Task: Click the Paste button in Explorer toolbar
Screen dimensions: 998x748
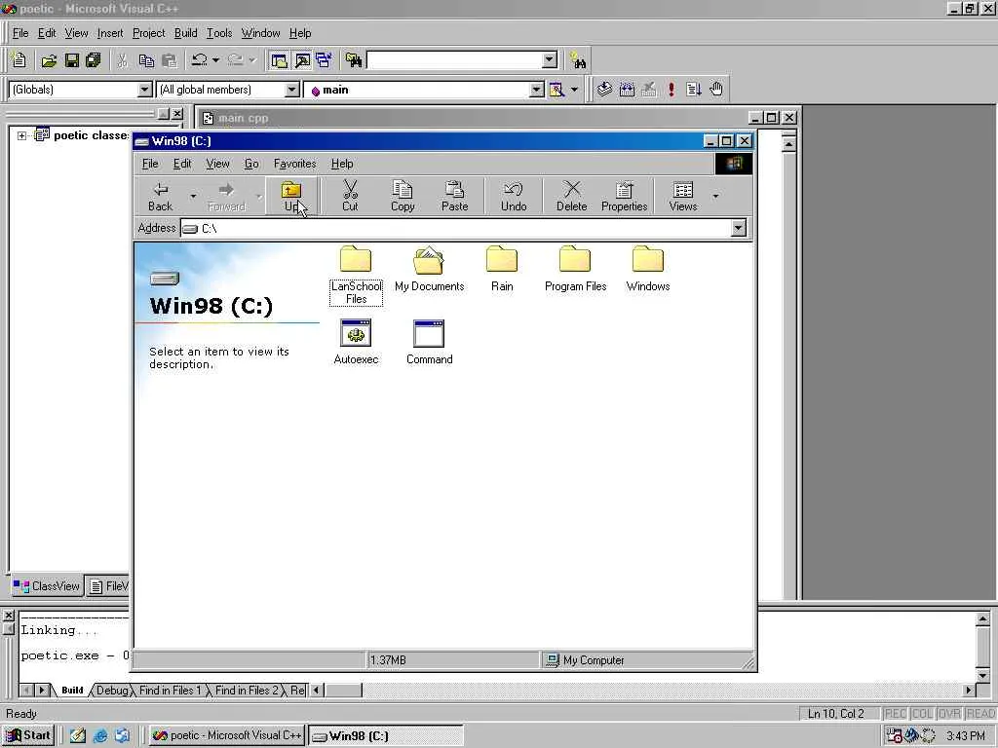Action: click(454, 196)
